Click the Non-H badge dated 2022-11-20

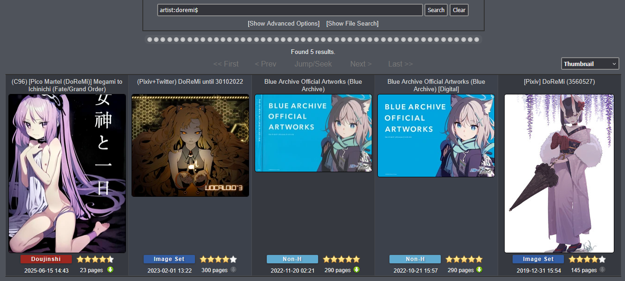[292, 259]
